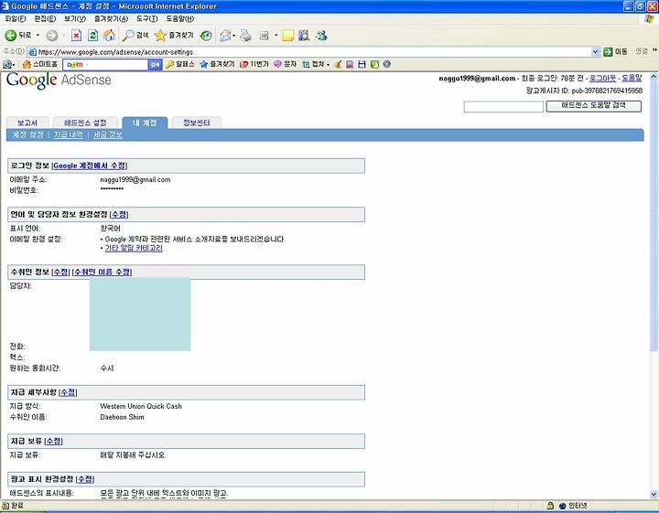
Task: Click the 로그아웃 link
Action: pyautogui.click(x=602, y=78)
